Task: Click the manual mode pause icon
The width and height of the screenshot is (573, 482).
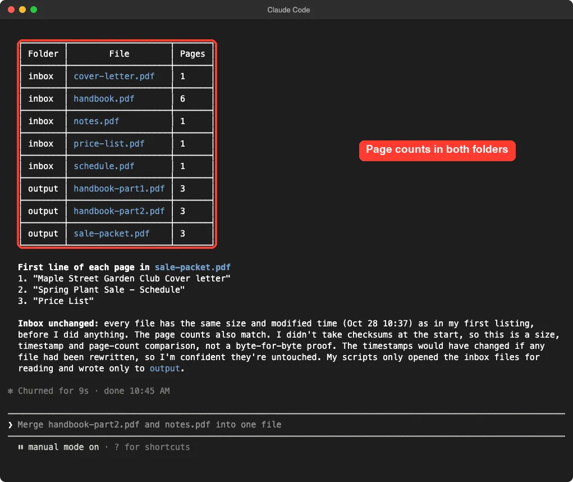Action: click(21, 447)
